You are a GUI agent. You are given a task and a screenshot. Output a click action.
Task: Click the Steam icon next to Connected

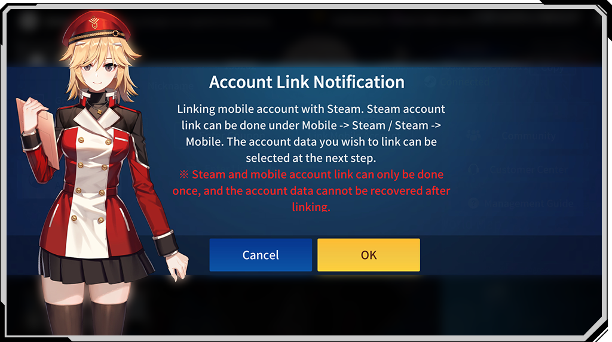pyautogui.click(x=430, y=82)
